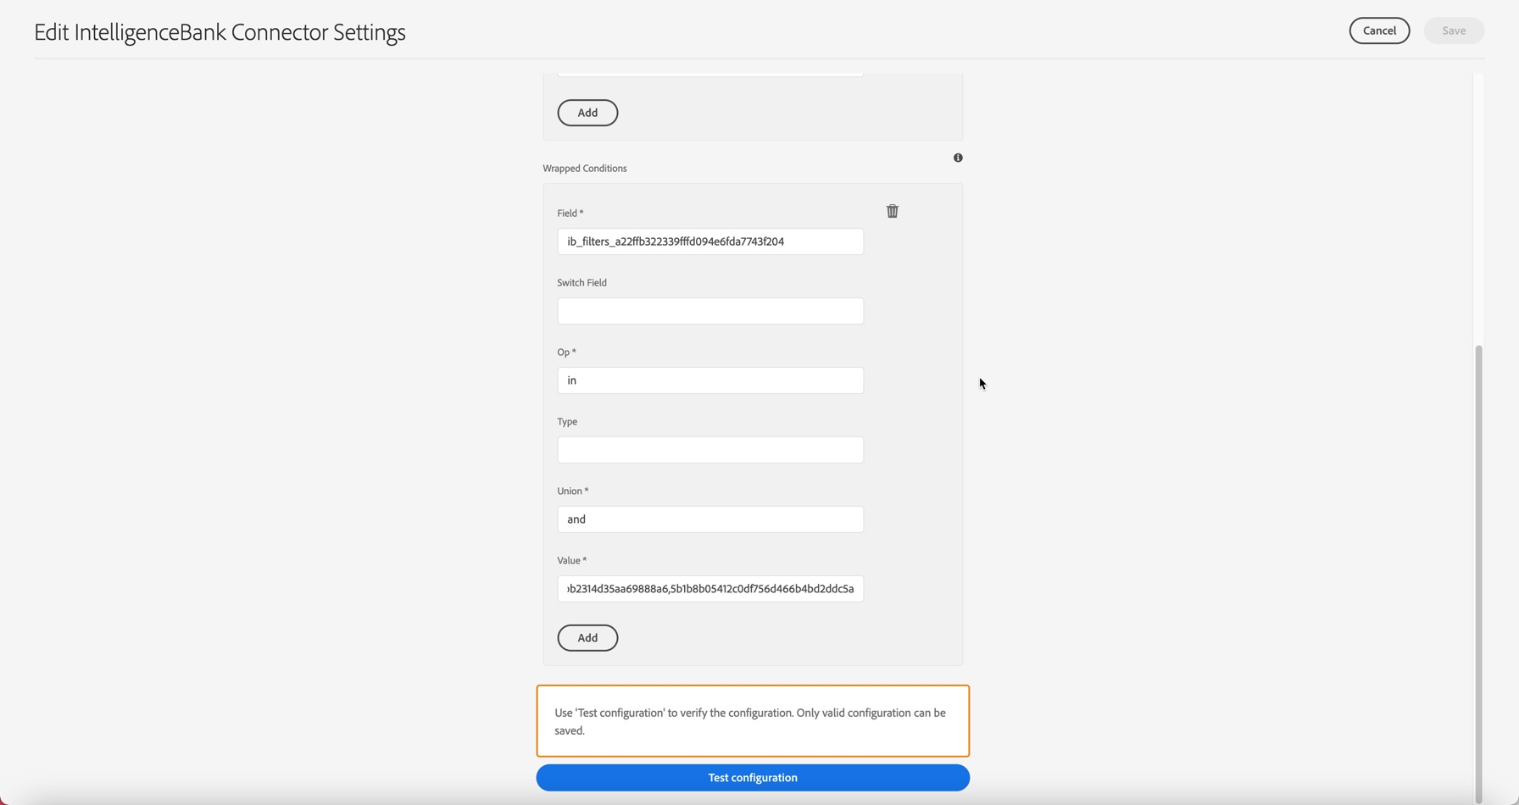Click the "Union *" label text
1519x805 pixels.
point(572,491)
